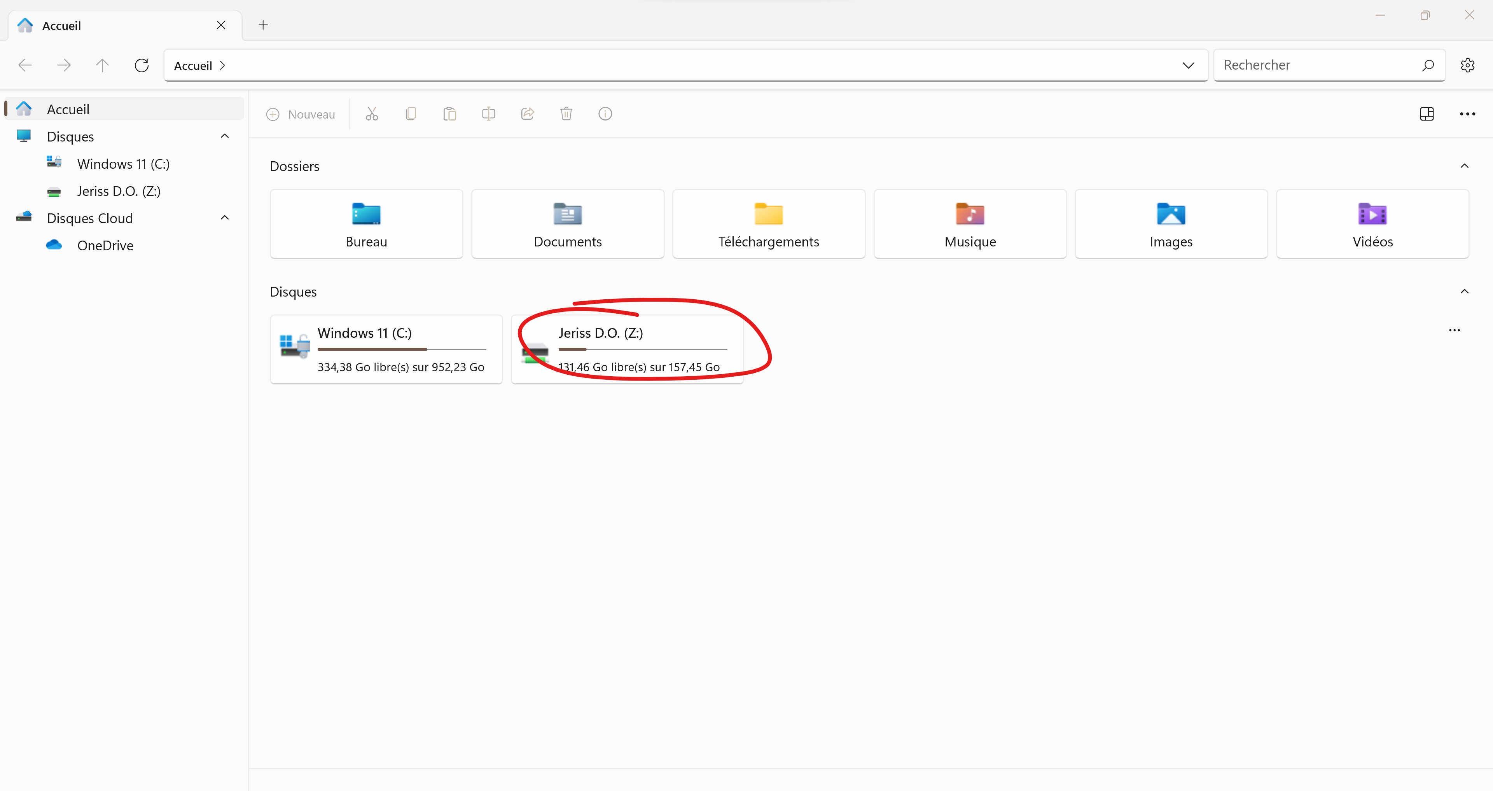This screenshot has width=1493, height=791.
Task: Collapse Disques in the sidebar
Action: 224,136
